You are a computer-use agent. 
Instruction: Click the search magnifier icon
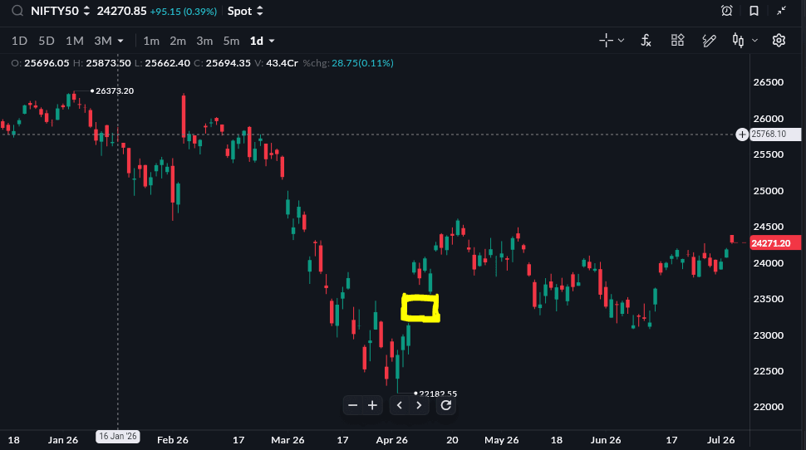17,11
